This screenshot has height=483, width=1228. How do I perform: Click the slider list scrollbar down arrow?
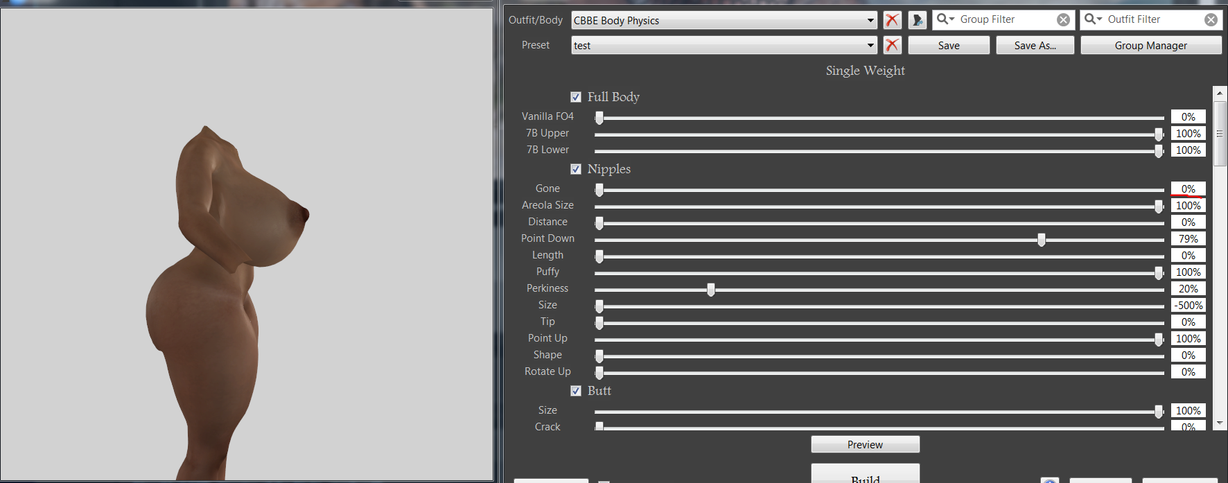click(1220, 423)
